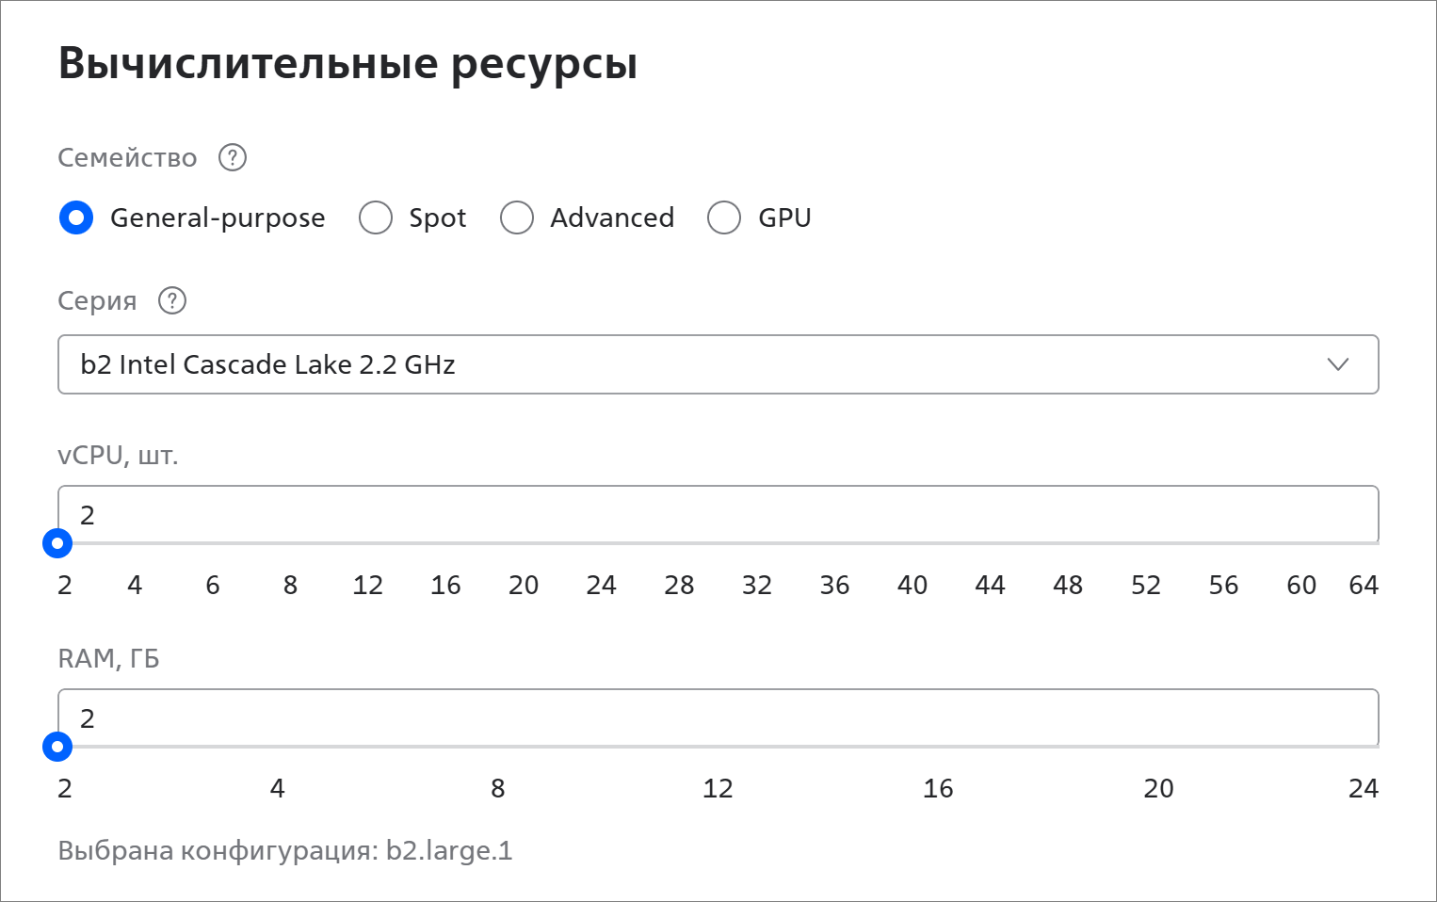Set RAM slider to the 24 mark

[1379, 747]
